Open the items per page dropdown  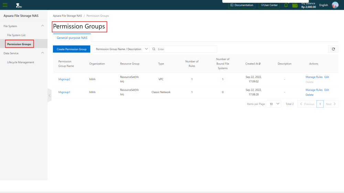tap(273, 104)
